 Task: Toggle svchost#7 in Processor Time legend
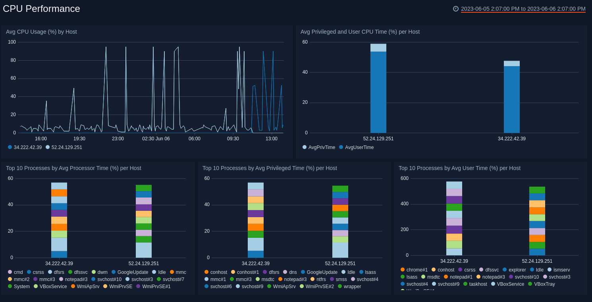click(x=170, y=279)
